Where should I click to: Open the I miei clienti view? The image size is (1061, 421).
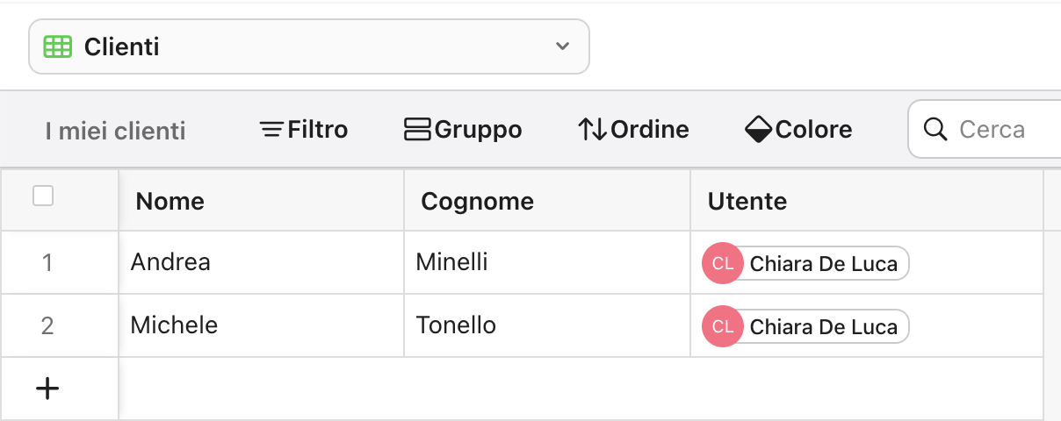point(116,132)
